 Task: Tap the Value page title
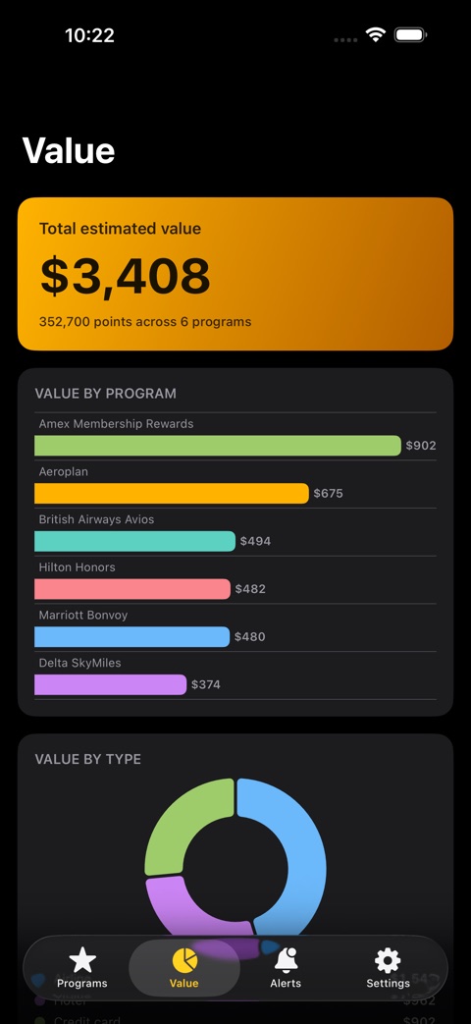69,150
